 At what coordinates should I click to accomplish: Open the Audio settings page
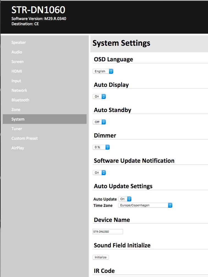17,52
